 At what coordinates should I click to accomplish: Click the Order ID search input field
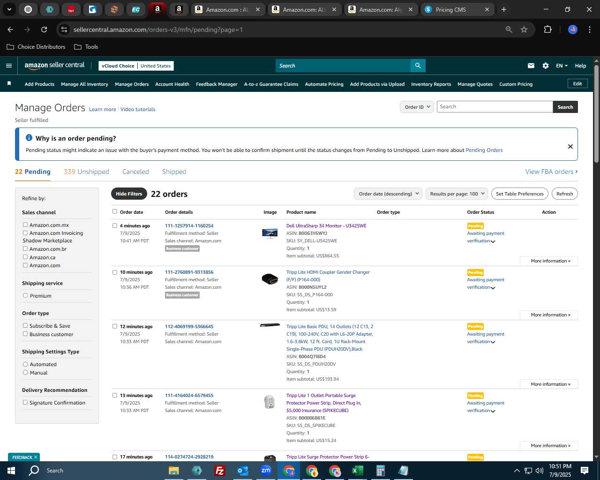tap(495, 107)
